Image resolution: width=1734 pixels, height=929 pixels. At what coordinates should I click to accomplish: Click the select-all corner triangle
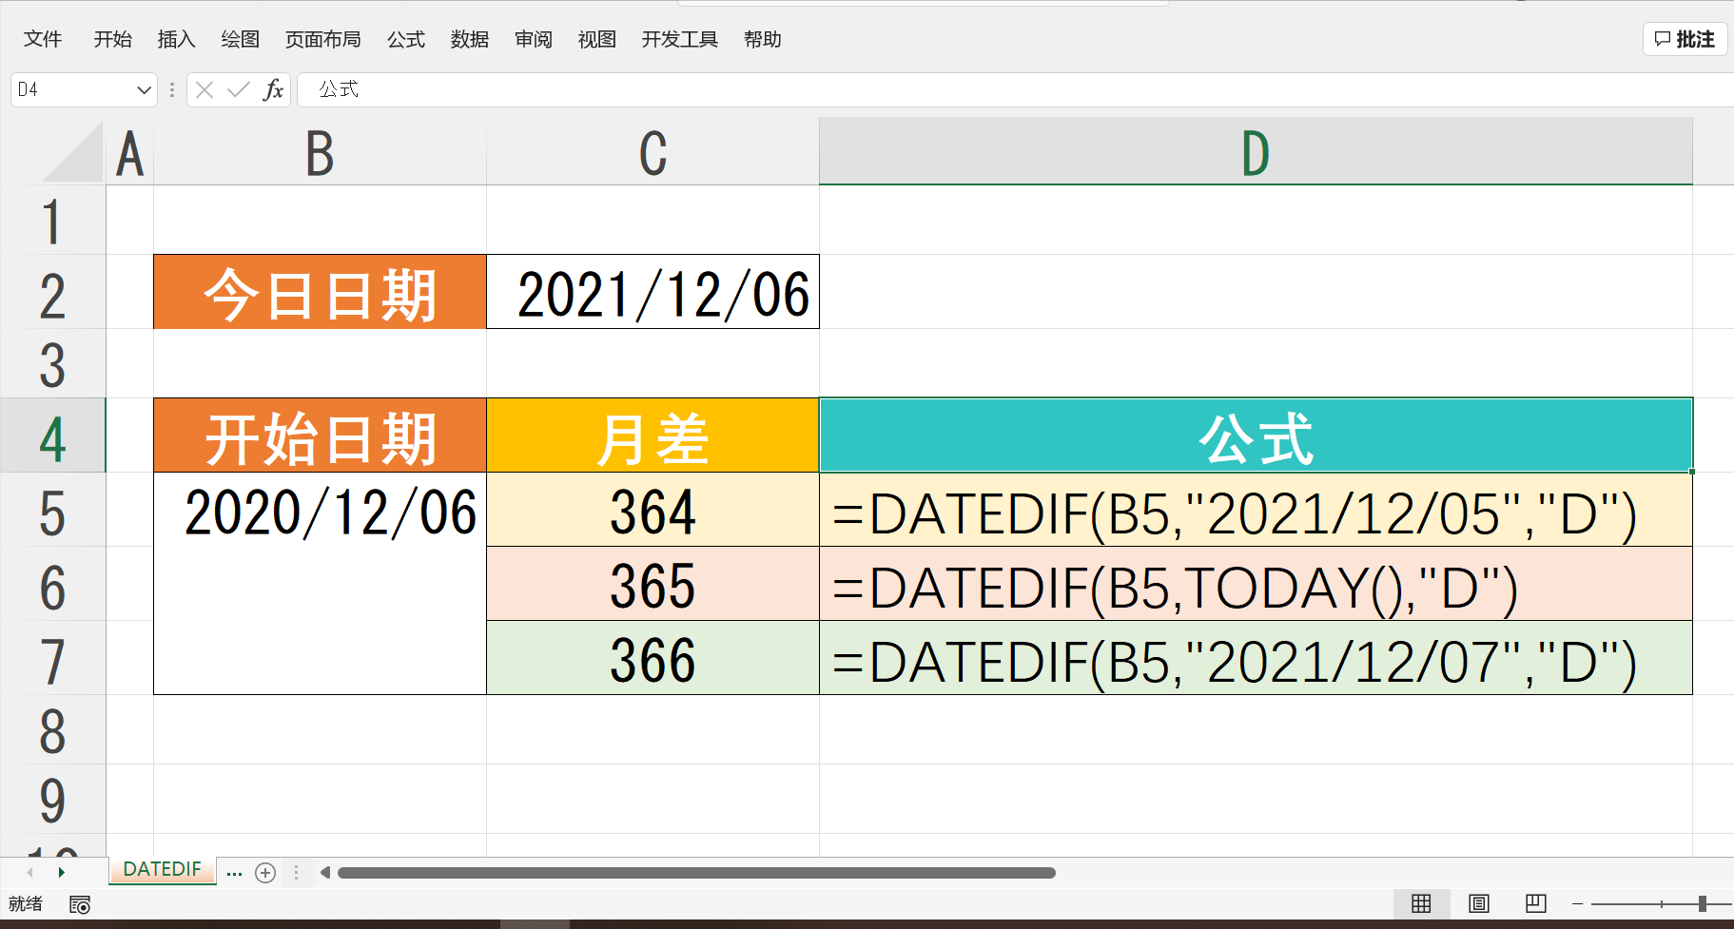[x=73, y=152]
